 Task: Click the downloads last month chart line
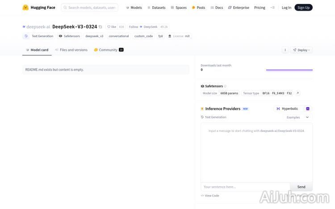click(289, 70)
